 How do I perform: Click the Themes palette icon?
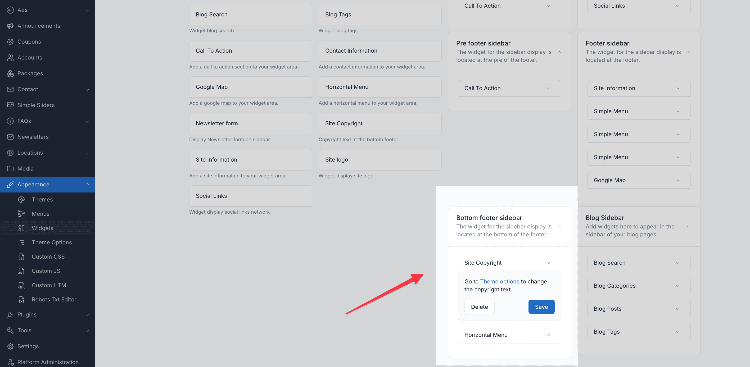[21, 199]
